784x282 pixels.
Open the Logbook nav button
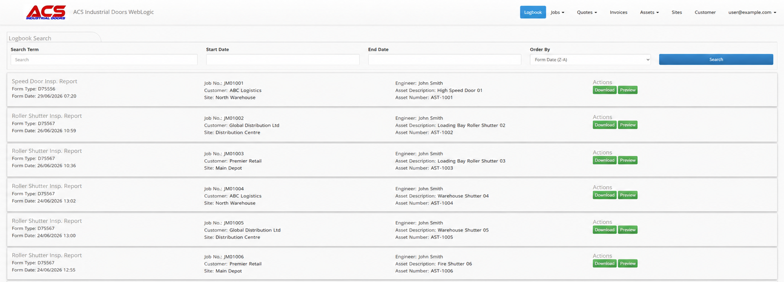click(533, 12)
